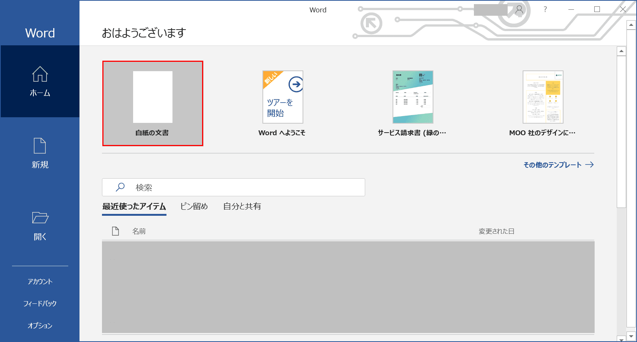637x342 pixels.
Task: Click the outer scrollbar up arrow
Action: coord(631,25)
